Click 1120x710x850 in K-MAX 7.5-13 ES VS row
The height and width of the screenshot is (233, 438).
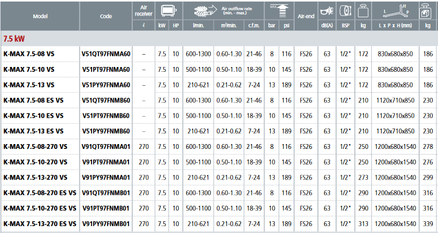(x=395, y=131)
